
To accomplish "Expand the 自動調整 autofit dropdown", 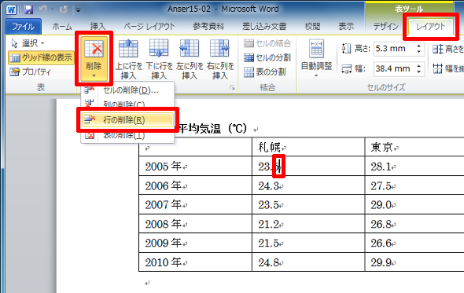I will tap(316, 59).
